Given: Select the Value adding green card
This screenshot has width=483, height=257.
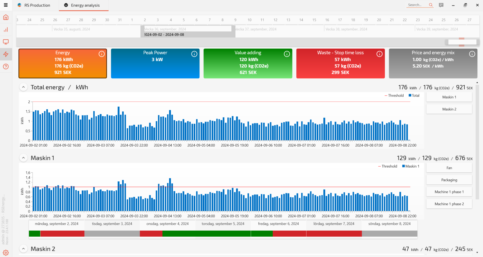Looking at the screenshot, I should 248,63.
